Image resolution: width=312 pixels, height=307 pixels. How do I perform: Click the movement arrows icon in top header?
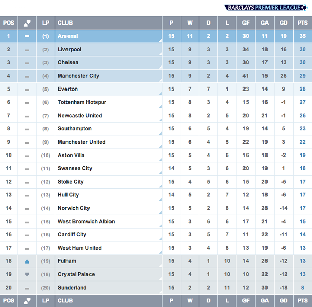[x=27, y=23]
